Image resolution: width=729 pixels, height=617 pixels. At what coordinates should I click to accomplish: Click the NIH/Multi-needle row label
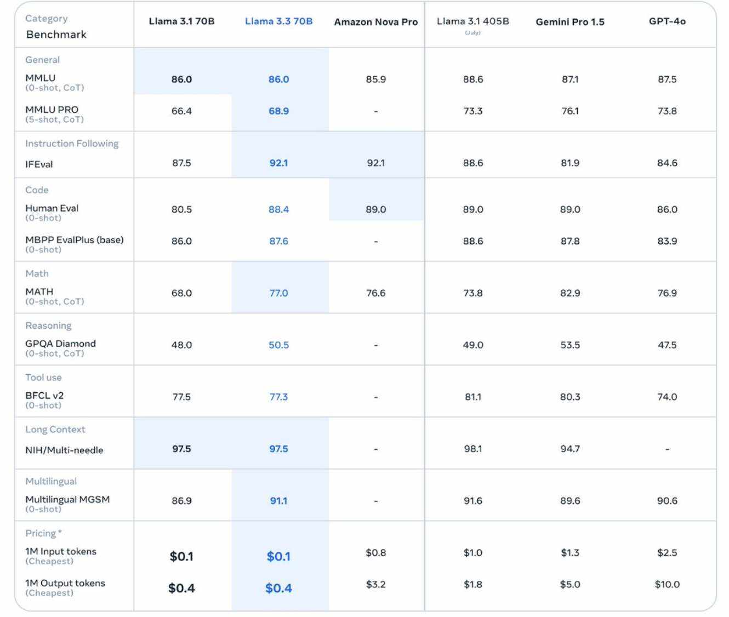pos(64,450)
